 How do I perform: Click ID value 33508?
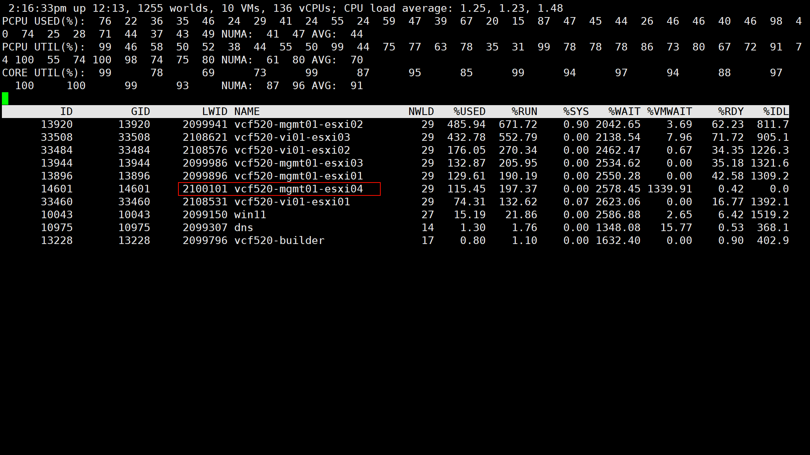pos(57,137)
